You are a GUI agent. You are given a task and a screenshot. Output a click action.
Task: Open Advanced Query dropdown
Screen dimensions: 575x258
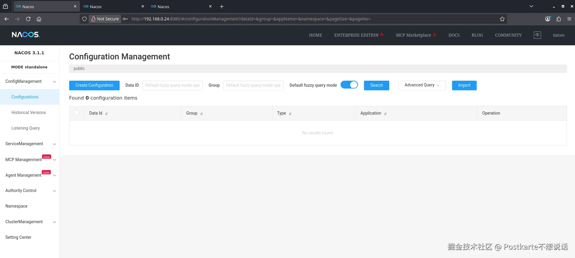click(x=422, y=85)
